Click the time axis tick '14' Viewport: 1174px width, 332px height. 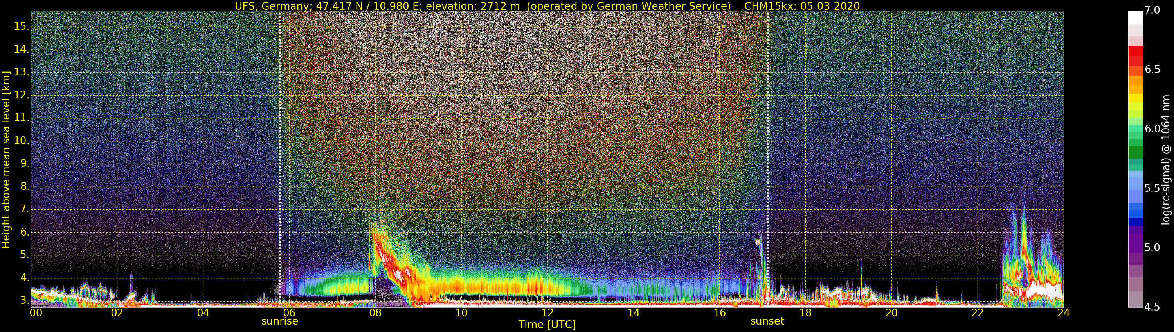point(634,313)
